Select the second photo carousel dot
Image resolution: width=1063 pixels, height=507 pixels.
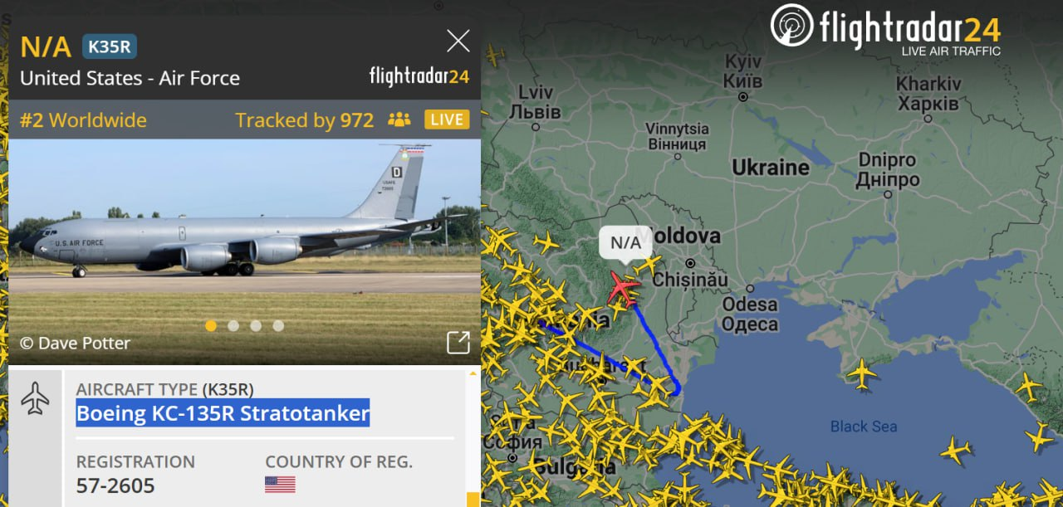(233, 325)
